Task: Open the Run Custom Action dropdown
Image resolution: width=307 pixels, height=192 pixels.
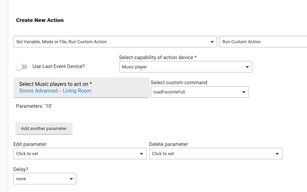Action: point(263,42)
